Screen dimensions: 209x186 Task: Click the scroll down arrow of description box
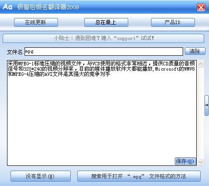[x=200, y=162]
